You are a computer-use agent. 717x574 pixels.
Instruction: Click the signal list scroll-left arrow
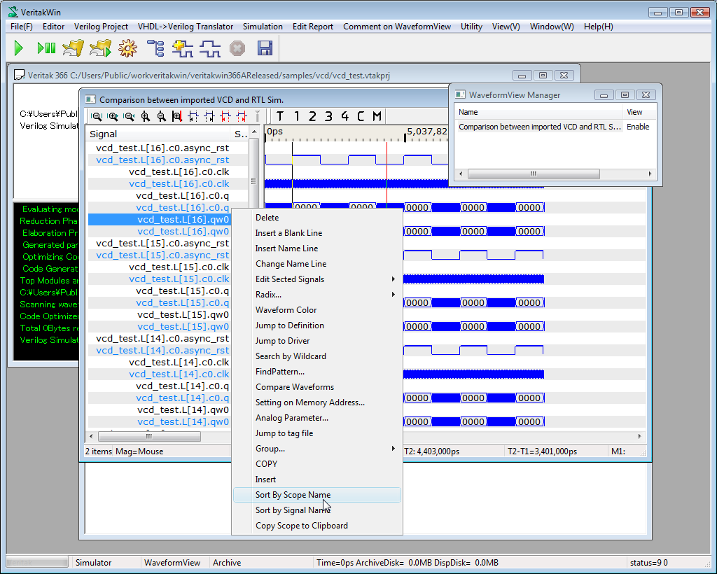coord(91,436)
